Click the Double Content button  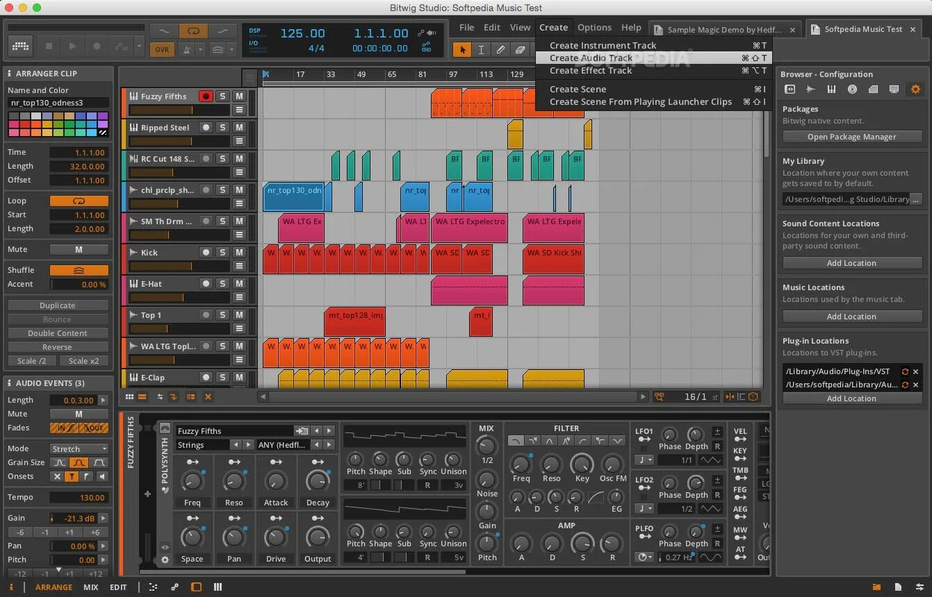58,333
